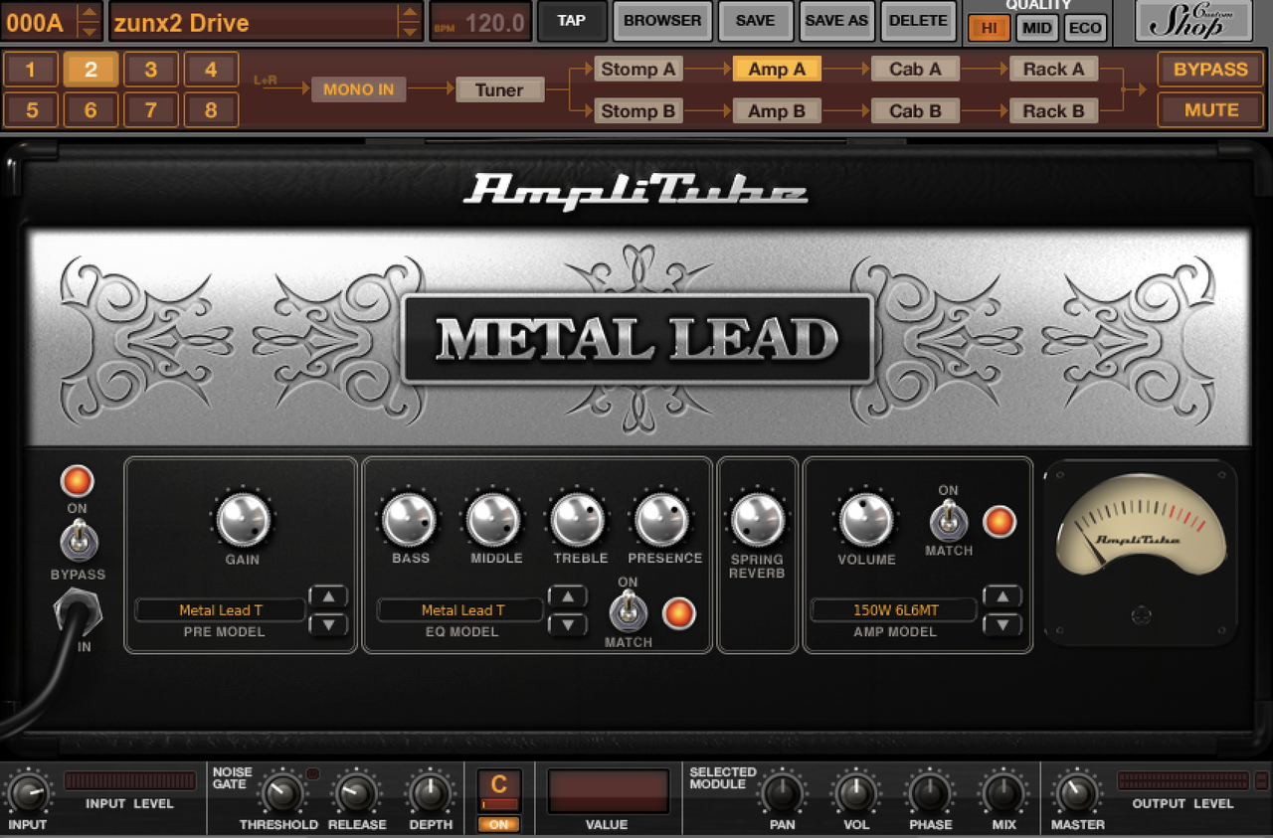Click the MONO IN routing button
1273x838 pixels.
point(358,89)
